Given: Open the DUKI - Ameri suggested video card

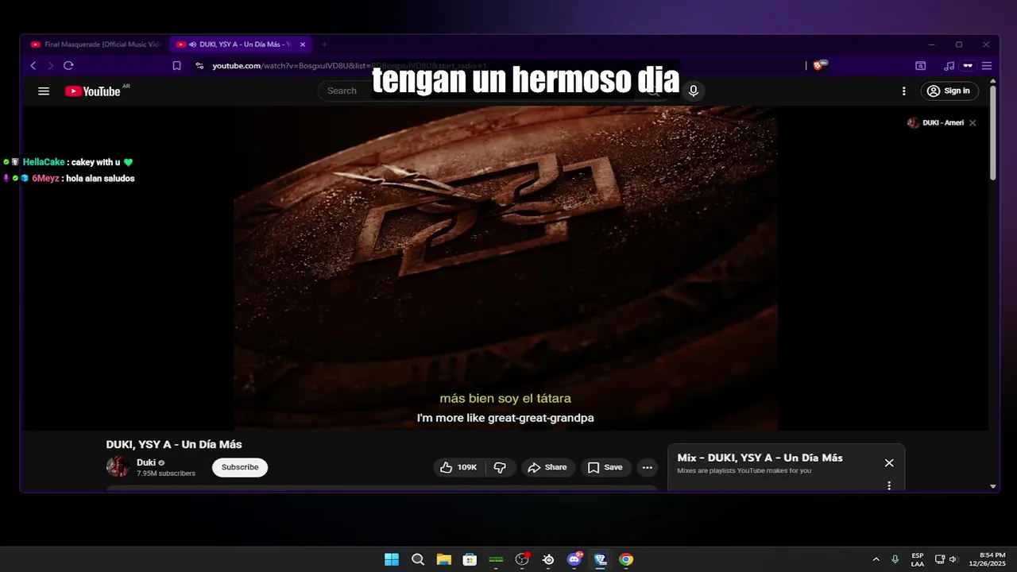Looking at the screenshot, I should coord(936,122).
